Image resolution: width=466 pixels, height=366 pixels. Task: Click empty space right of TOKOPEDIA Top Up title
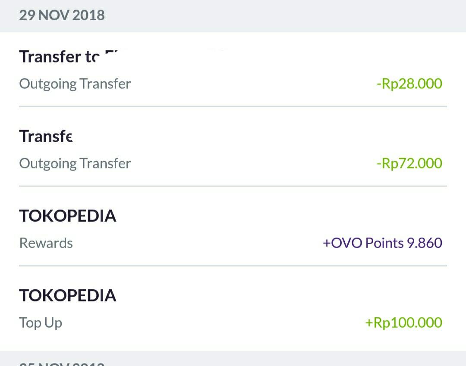[x=280, y=296]
